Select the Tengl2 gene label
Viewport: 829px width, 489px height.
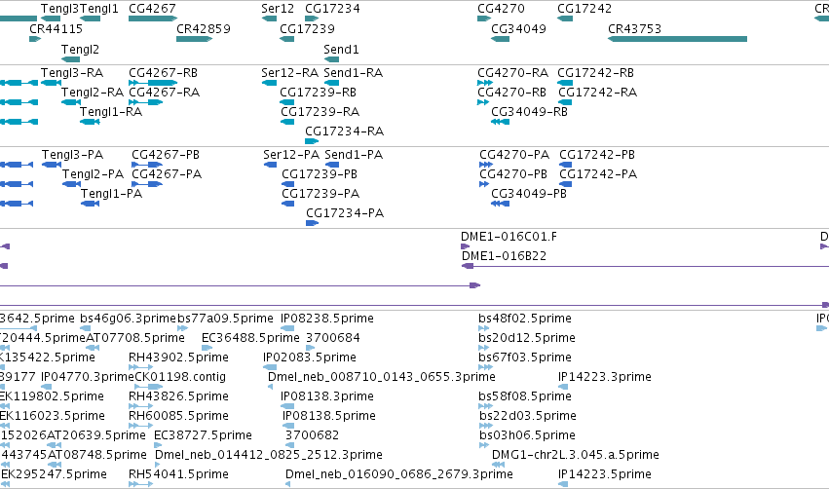point(80,50)
